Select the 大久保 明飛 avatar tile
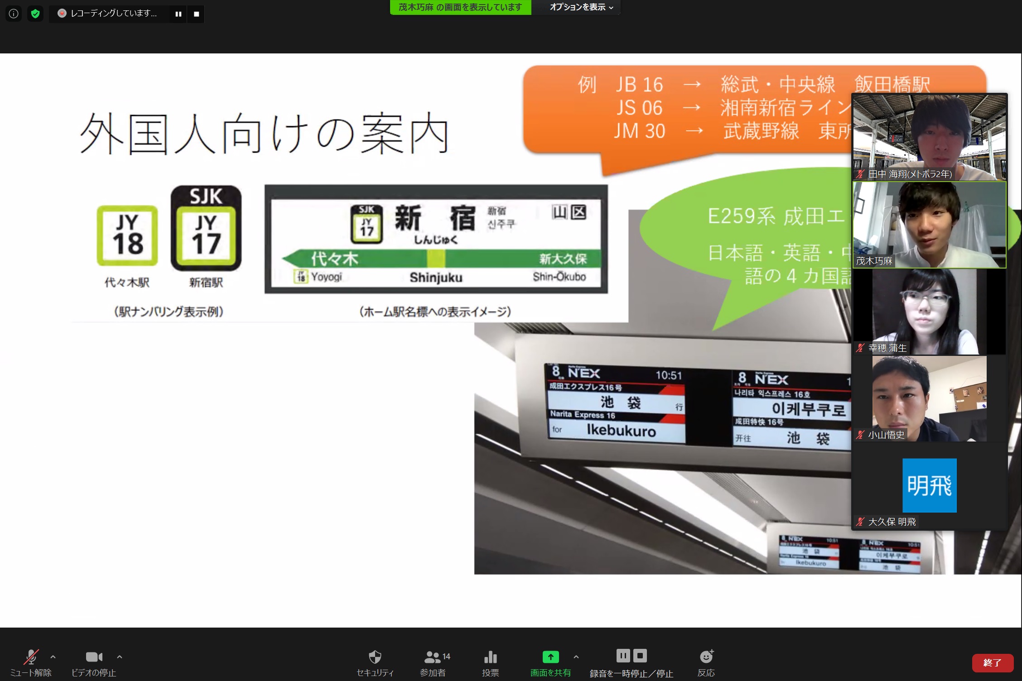Image resolution: width=1022 pixels, height=681 pixels. (930, 486)
